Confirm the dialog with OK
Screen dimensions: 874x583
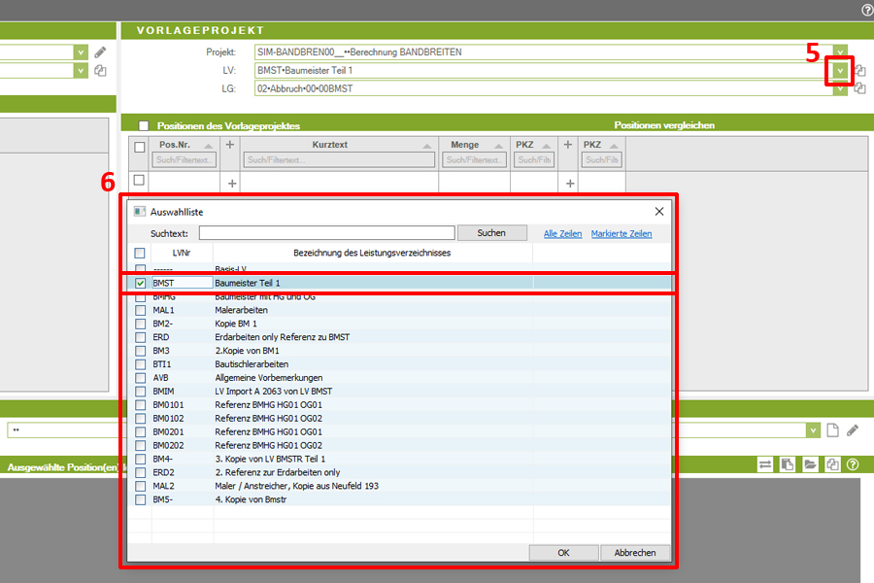563,553
